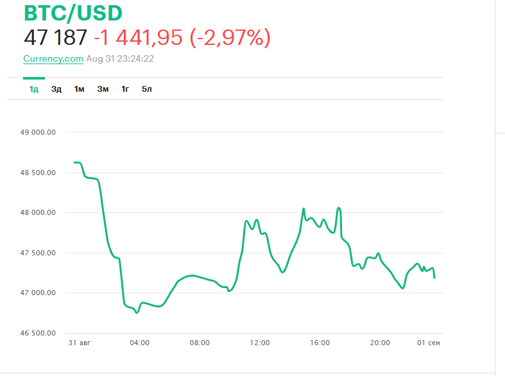Switch chart to the 1м range
The image size is (505, 376).
point(79,89)
